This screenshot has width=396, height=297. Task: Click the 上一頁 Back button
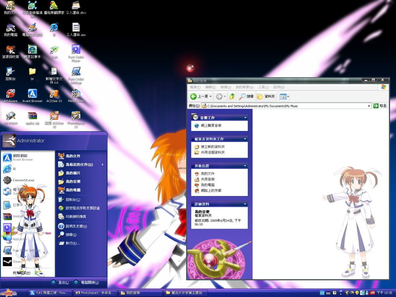199,96
